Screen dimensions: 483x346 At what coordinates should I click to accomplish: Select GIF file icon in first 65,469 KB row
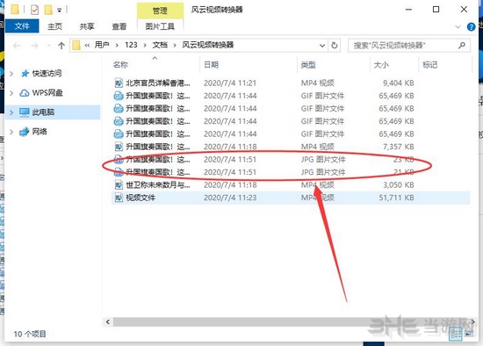click(119, 96)
